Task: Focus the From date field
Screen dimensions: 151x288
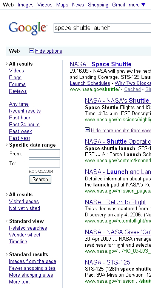Action: tap(44, 153)
